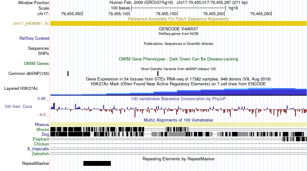Image resolution: width=307 pixels, height=171 pixels.
Task: Click the Rhesus alignment row label
Action: [42, 124]
